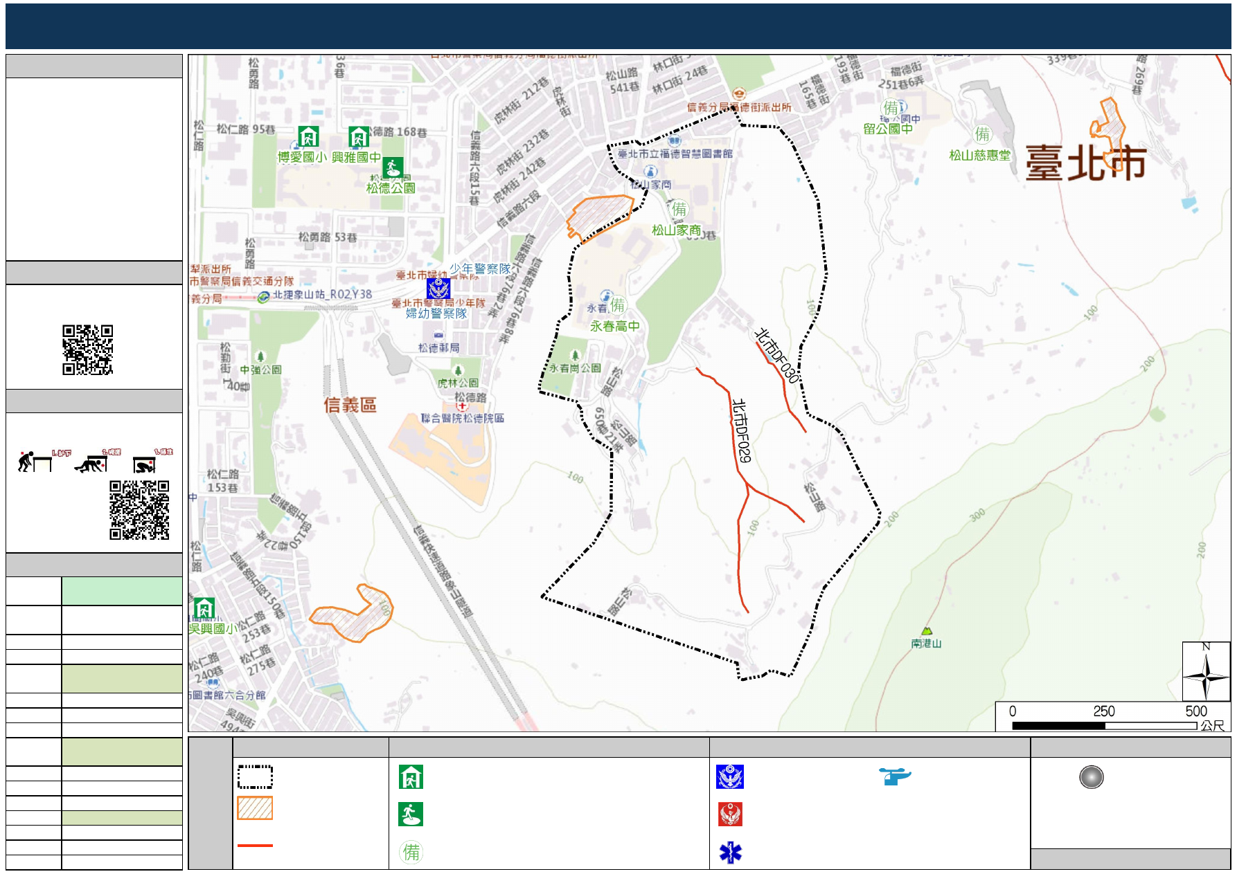Click the 臺北市 city label
Viewport: 1237px width, 874px height.
pos(1086,163)
